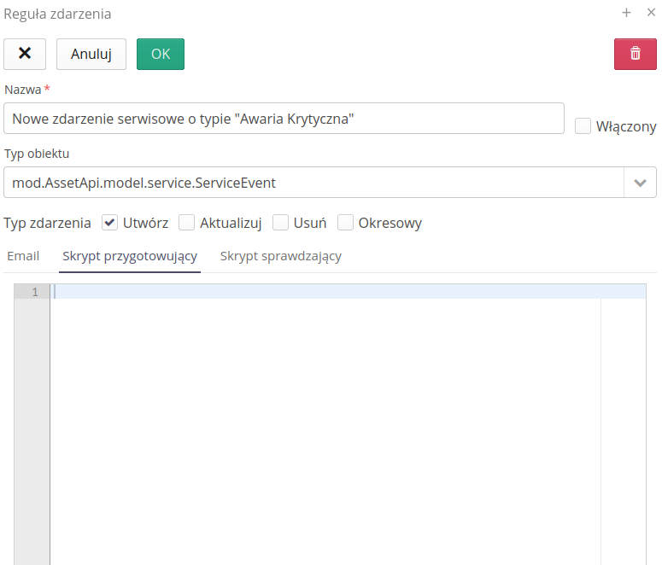The width and height of the screenshot is (662, 565).
Task: Click line 1 in the script editor
Action: [x=325, y=292]
